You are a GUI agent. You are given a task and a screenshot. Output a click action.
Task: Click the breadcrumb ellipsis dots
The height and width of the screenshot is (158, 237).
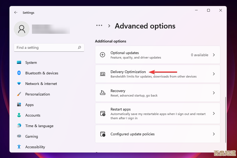[99, 26]
